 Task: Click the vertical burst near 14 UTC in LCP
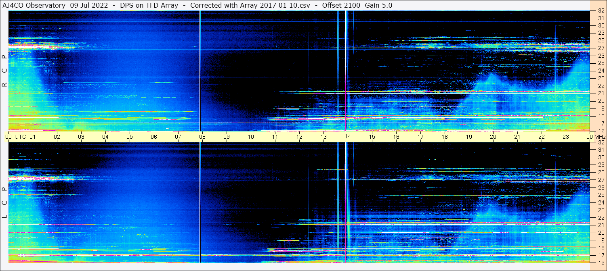[x=346, y=202]
